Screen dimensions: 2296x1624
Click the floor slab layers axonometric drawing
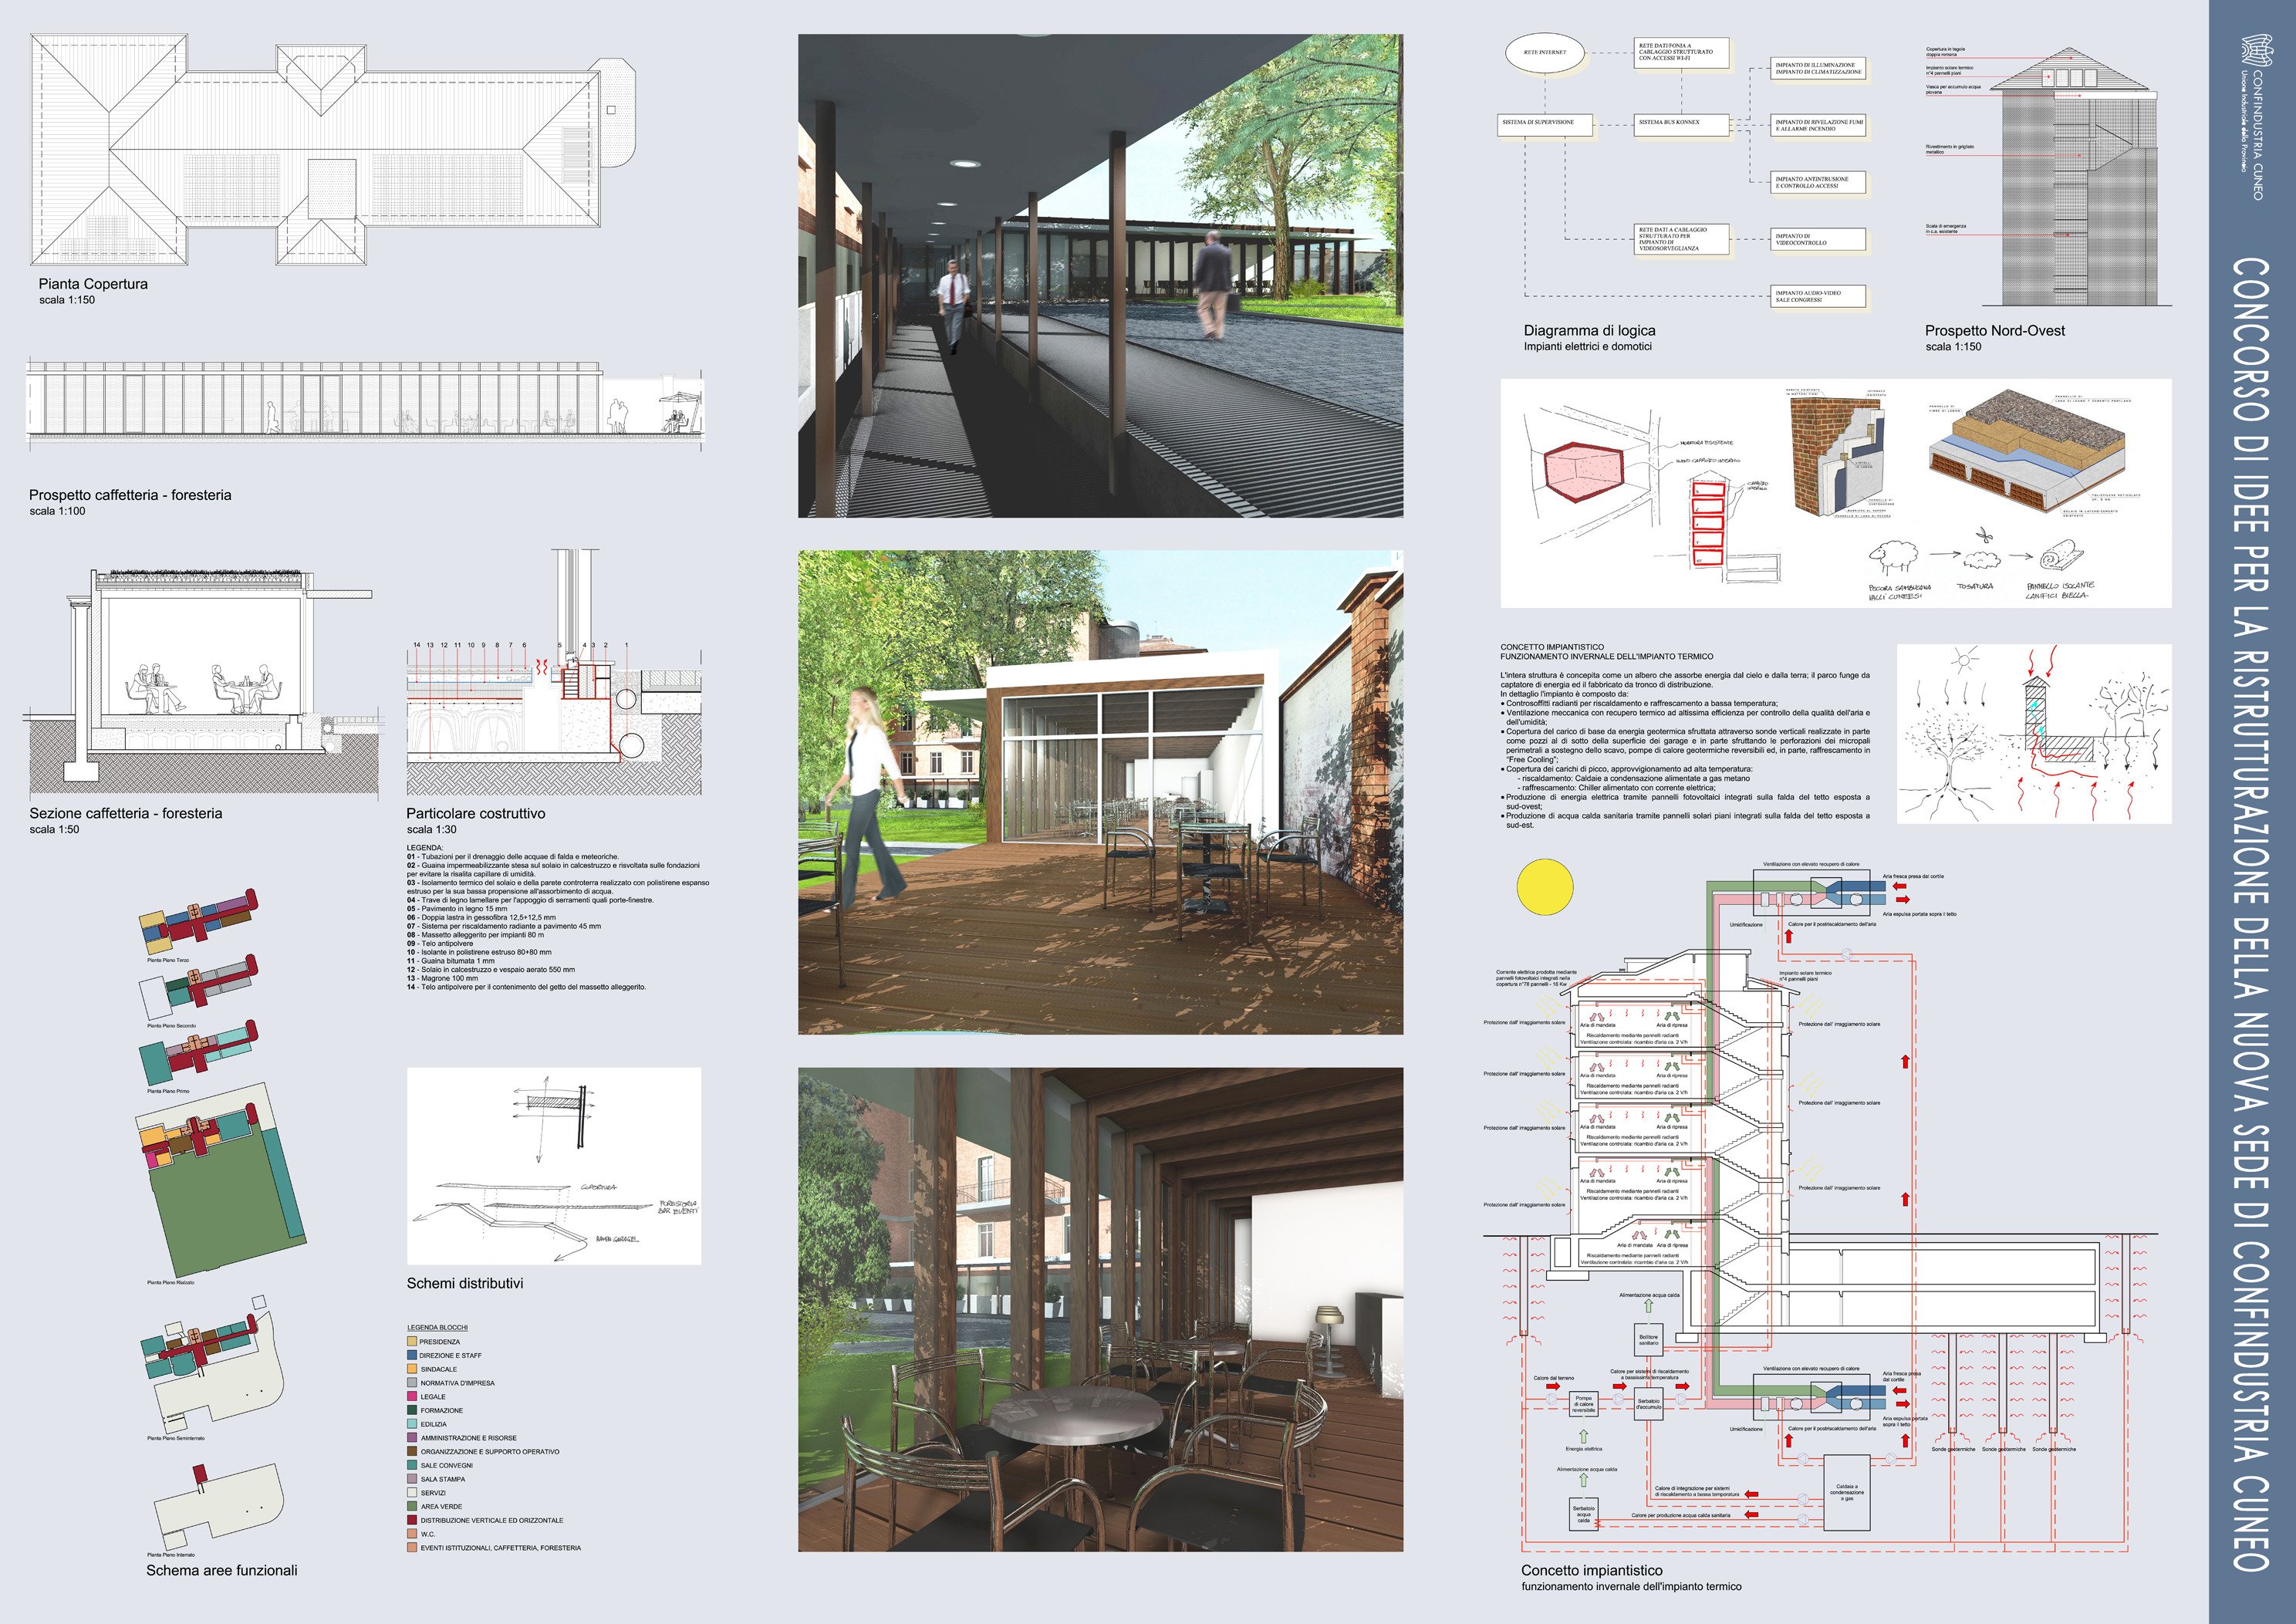pyautogui.click(x=2028, y=450)
